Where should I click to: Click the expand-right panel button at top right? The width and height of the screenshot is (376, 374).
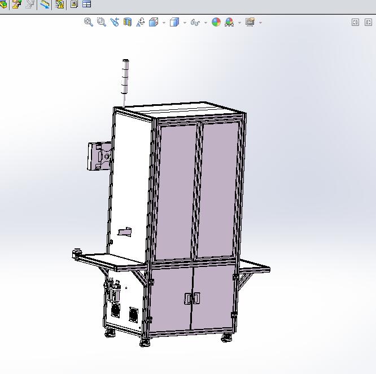(368, 23)
